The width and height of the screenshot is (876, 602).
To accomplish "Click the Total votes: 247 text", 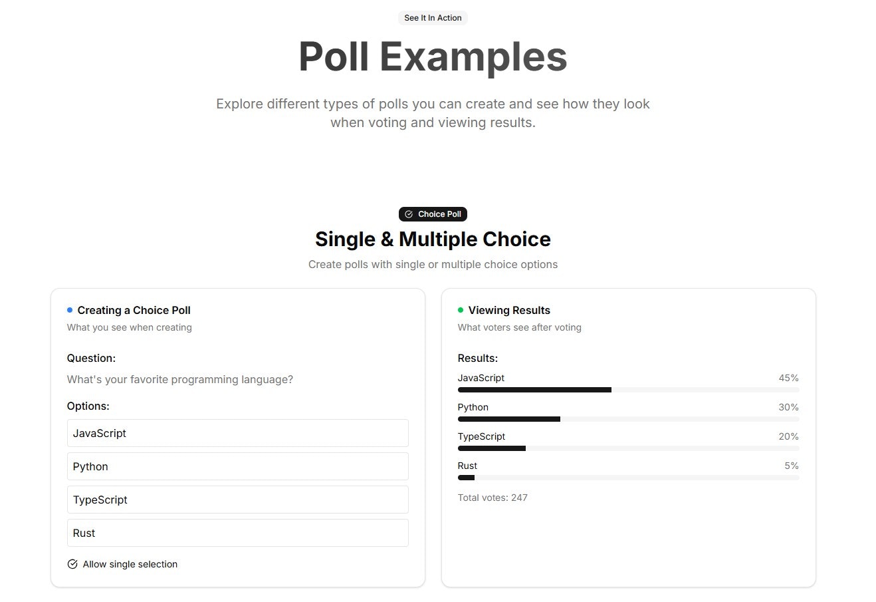I will pyautogui.click(x=493, y=497).
